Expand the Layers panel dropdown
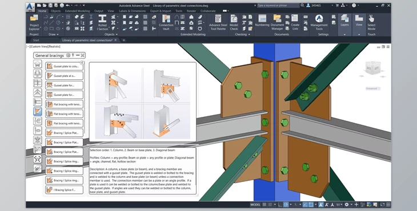Viewport: 417px width, 211px height. tap(344, 35)
